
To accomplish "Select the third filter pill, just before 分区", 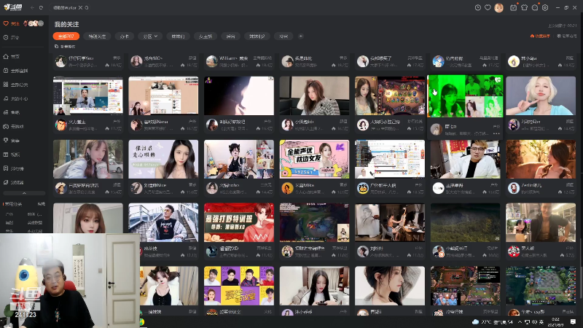I will click(x=124, y=36).
